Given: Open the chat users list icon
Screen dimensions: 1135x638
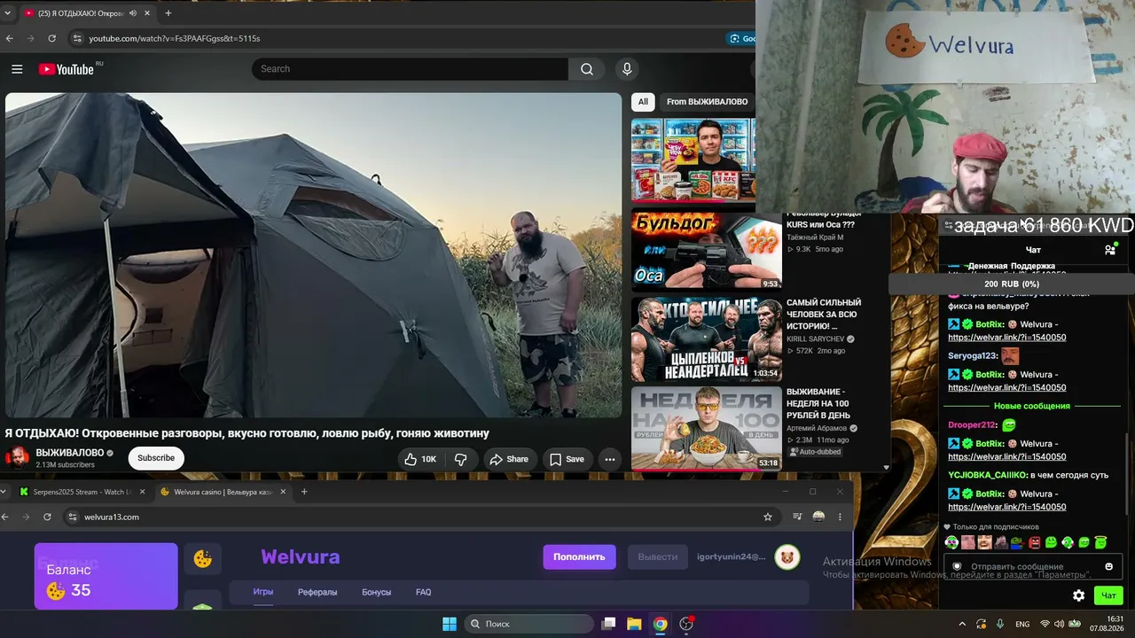Looking at the screenshot, I should (x=1109, y=250).
